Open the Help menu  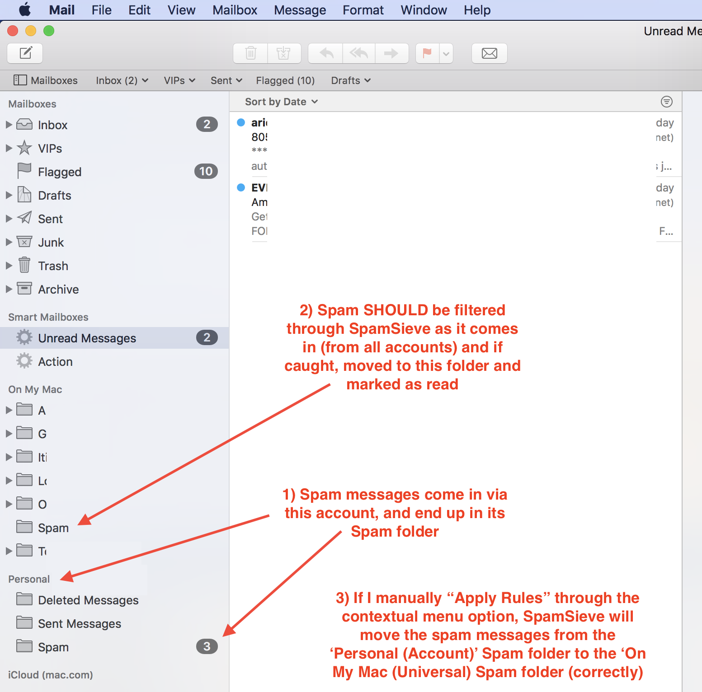click(477, 10)
